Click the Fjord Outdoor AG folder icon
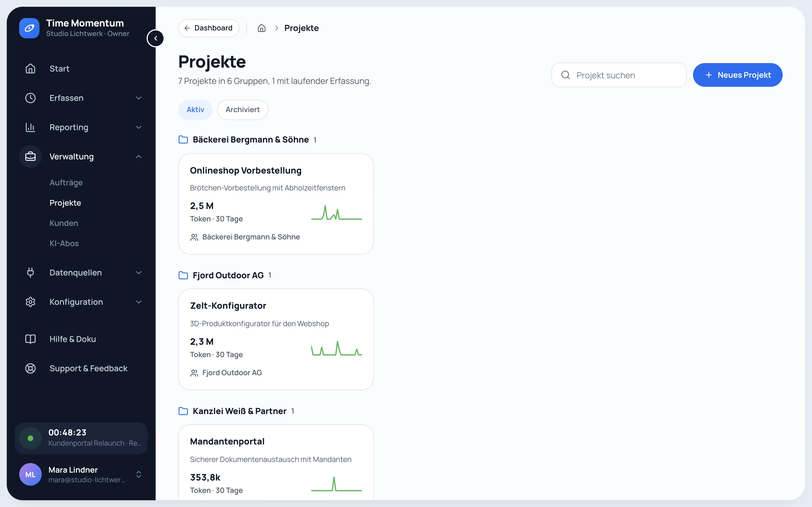 183,275
